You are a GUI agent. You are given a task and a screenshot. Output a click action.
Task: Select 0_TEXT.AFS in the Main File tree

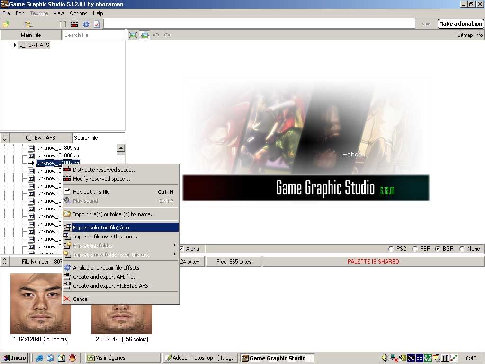coord(34,45)
